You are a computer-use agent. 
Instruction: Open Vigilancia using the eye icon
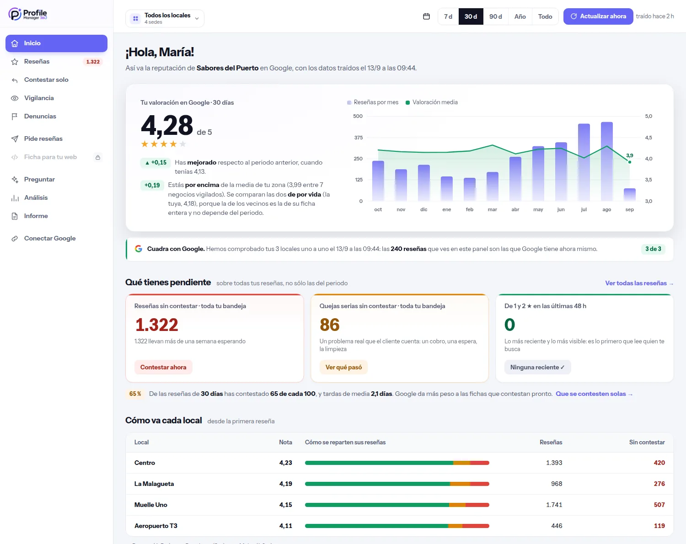pyautogui.click(x=15, y=98)
